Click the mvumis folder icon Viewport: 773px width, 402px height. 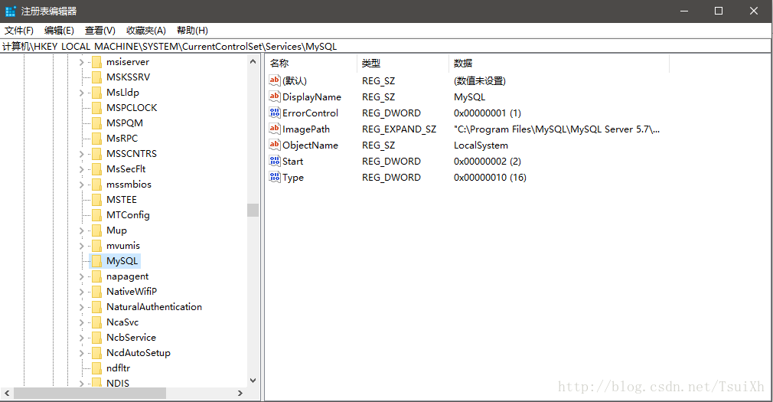(96, 246)
